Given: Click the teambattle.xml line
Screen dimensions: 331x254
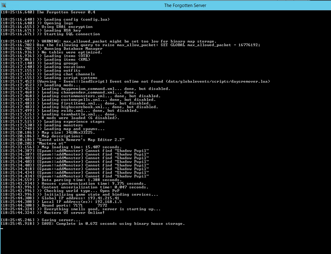Looking at the screenshot, I should [59, 114].
